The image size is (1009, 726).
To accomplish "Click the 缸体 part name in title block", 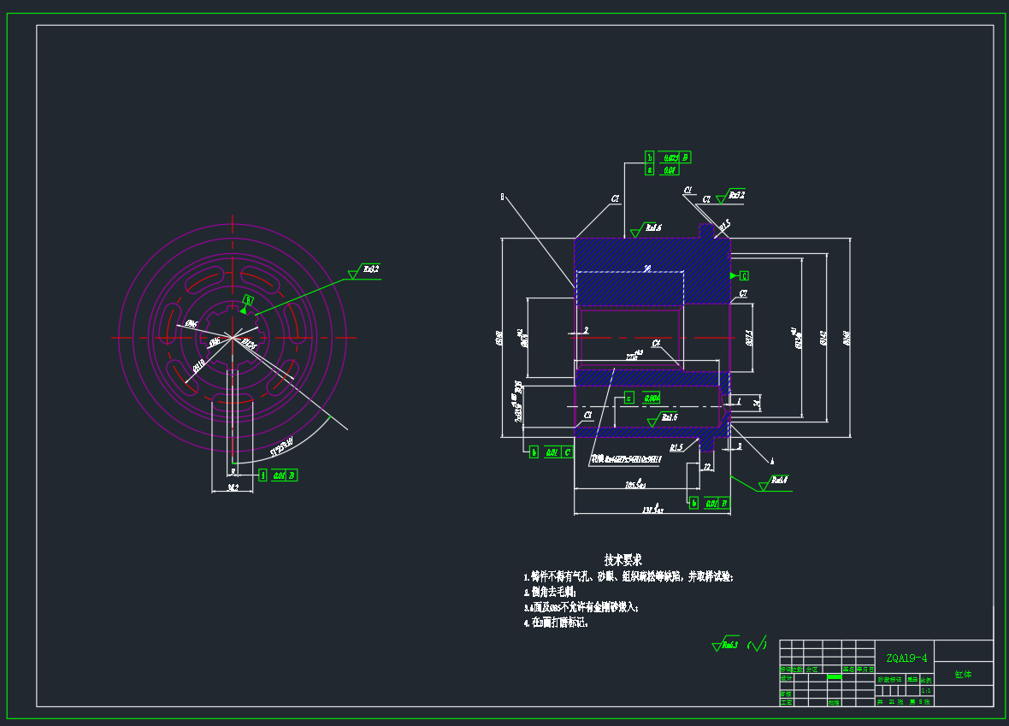I will pyautogui.click(x=964, y=674).
